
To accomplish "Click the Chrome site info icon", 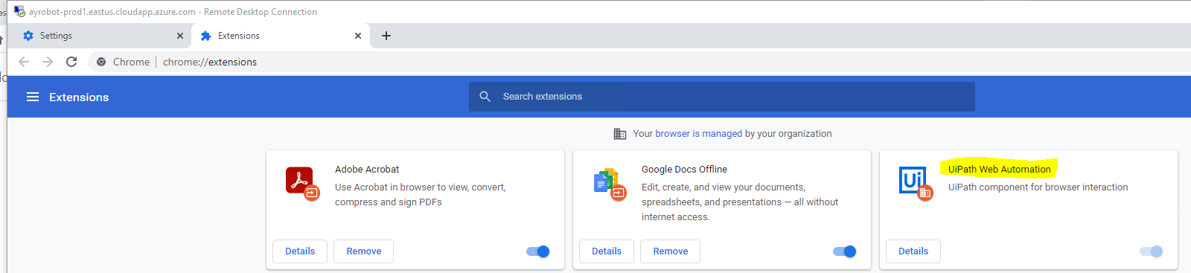I will click(x=101, y=62).
